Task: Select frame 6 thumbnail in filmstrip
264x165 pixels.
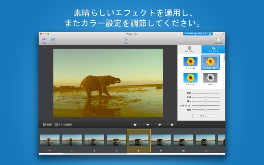Action: point(94,140)
